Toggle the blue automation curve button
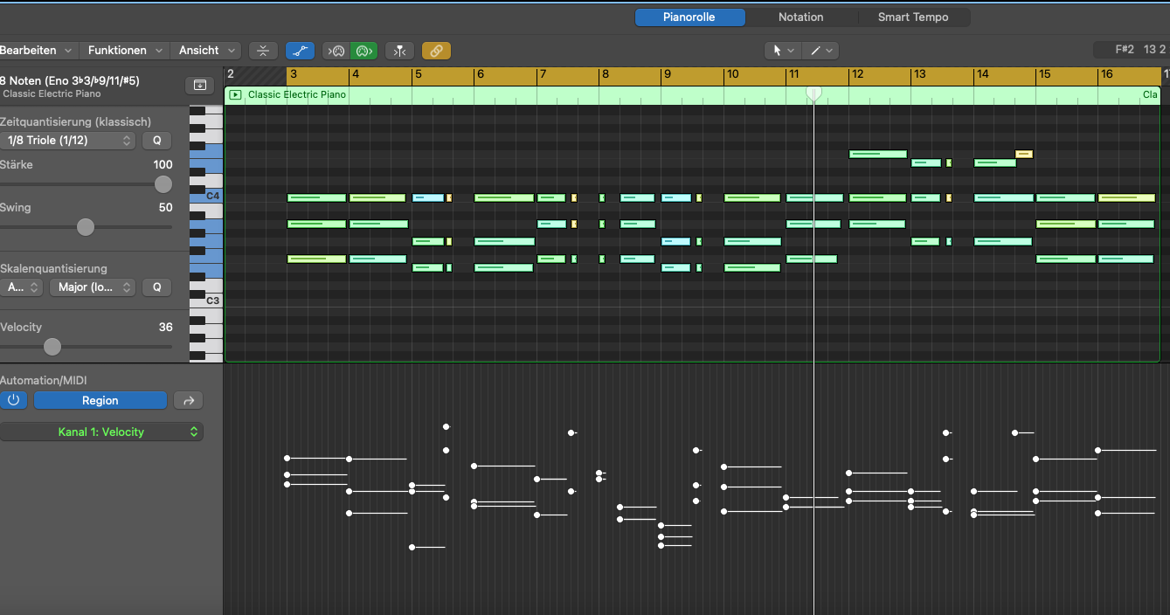The width and height of the screenshot is (1170, 615). [x=300, y=51]
